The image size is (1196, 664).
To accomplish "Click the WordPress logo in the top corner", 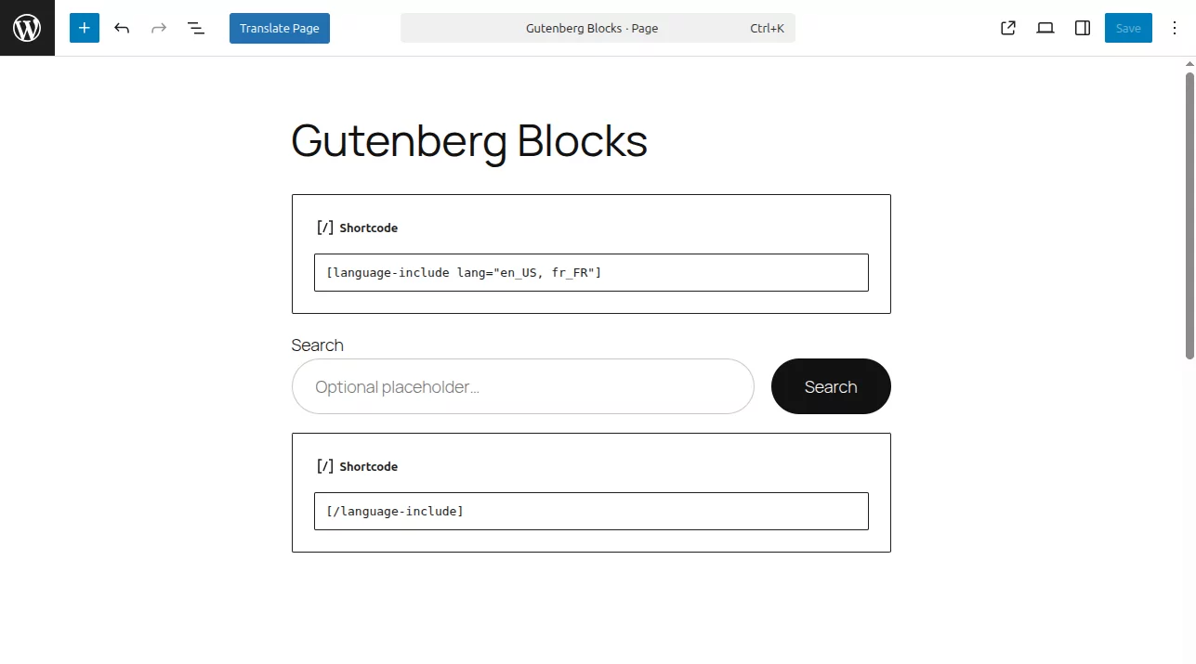I will tap(27, 27).
